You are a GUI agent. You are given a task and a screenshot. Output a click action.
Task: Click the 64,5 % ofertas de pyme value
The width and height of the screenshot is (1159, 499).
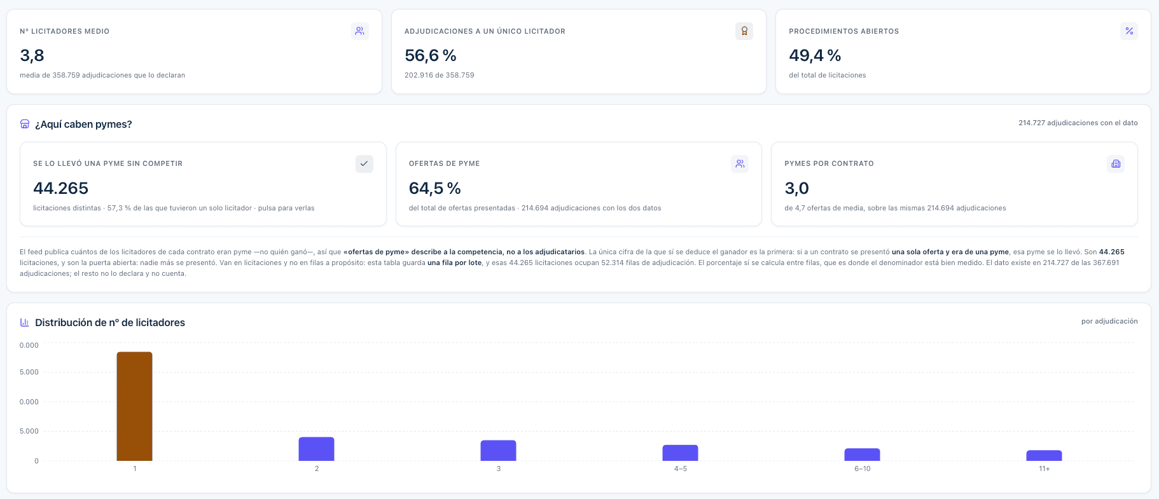(435, 188)
